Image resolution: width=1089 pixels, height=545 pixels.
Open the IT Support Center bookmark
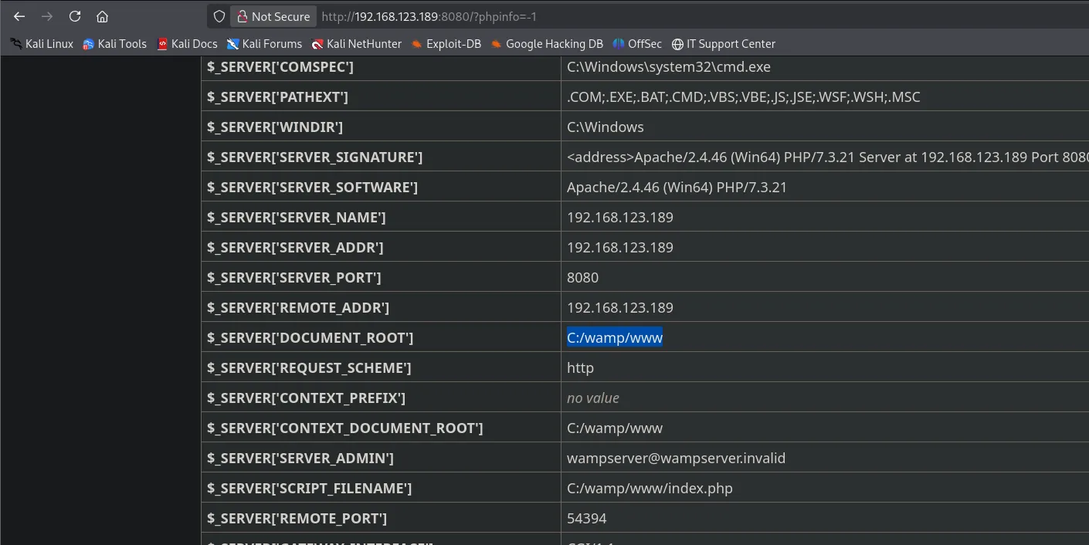coord(723,44)
